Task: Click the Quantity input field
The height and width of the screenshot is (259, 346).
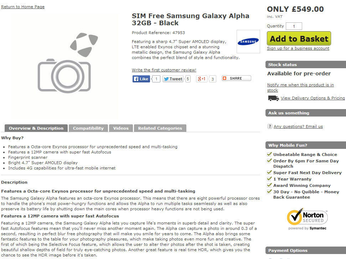Action: [x=294, y=26]
